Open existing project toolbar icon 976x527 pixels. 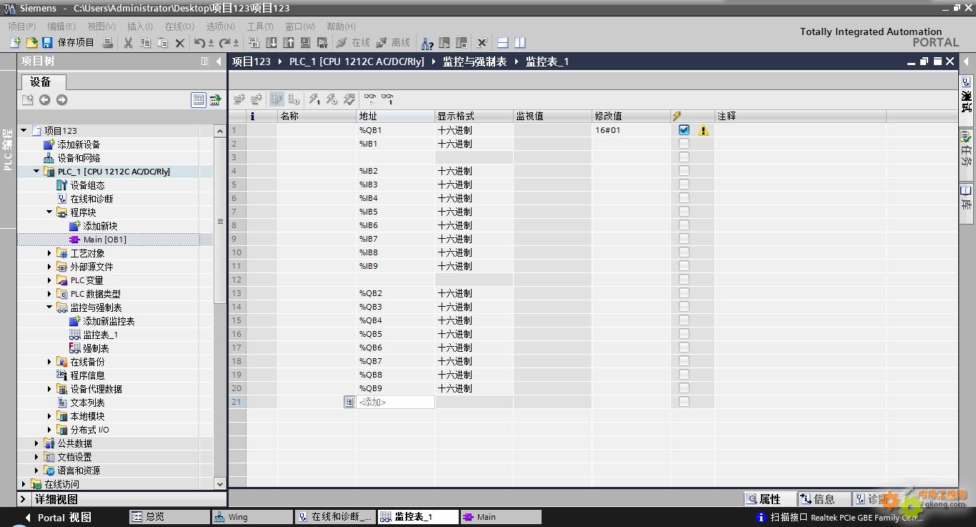31,43
